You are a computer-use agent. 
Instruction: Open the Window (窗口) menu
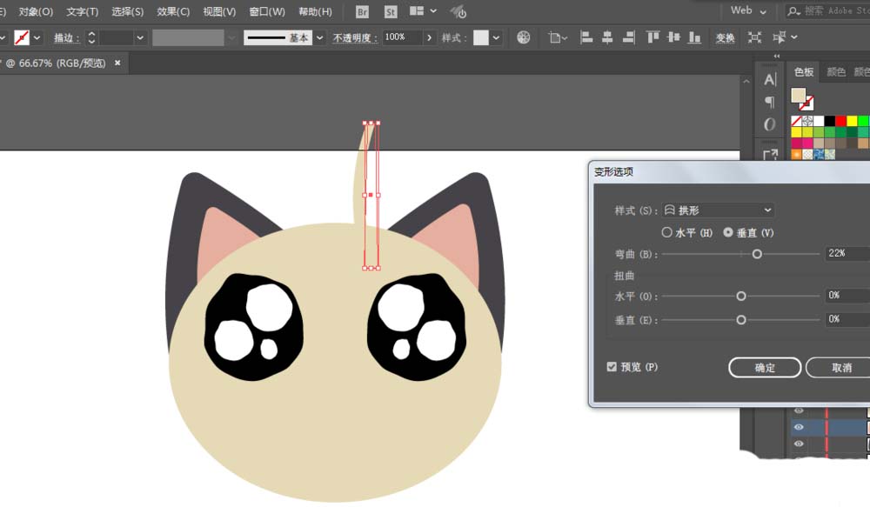coord(267,11)
